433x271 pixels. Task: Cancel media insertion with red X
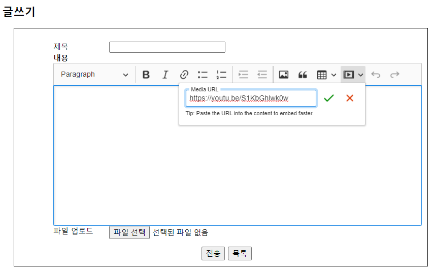point(350,98)
